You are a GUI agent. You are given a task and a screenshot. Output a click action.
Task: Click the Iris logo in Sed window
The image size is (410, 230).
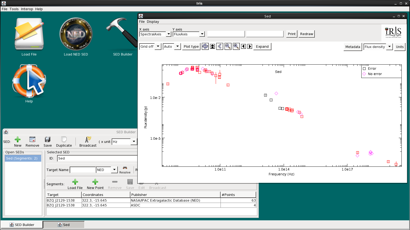click(393, 32)
